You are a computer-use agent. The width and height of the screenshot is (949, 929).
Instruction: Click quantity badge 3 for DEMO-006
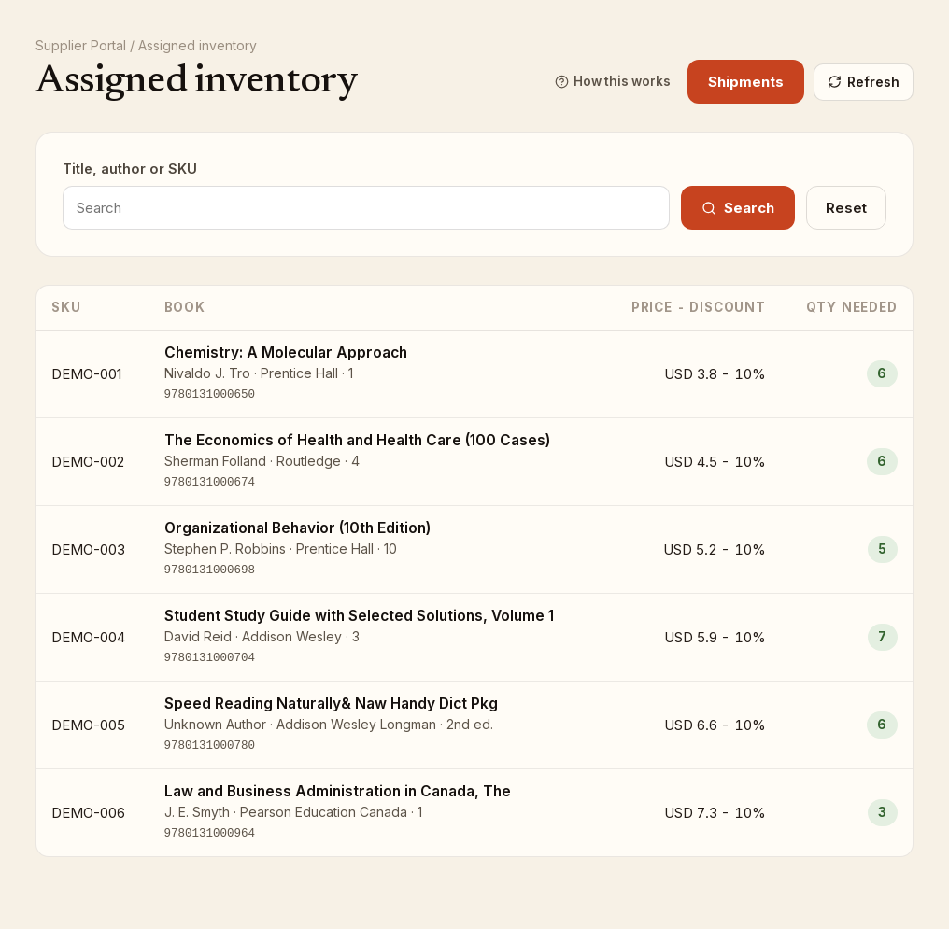(882, 812)
